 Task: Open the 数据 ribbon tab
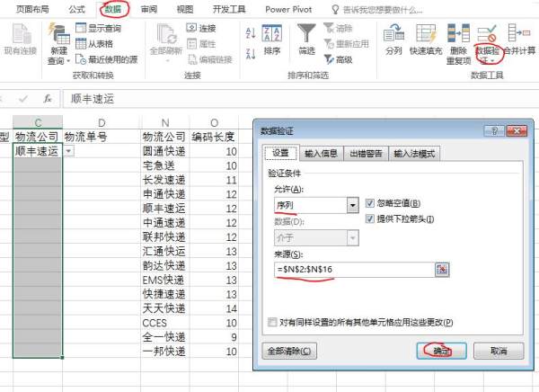coord(113,9)
